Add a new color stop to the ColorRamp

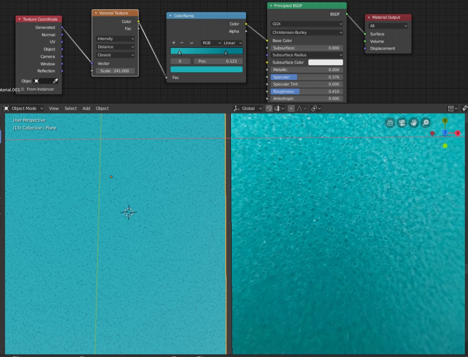[x=174, y=43]
